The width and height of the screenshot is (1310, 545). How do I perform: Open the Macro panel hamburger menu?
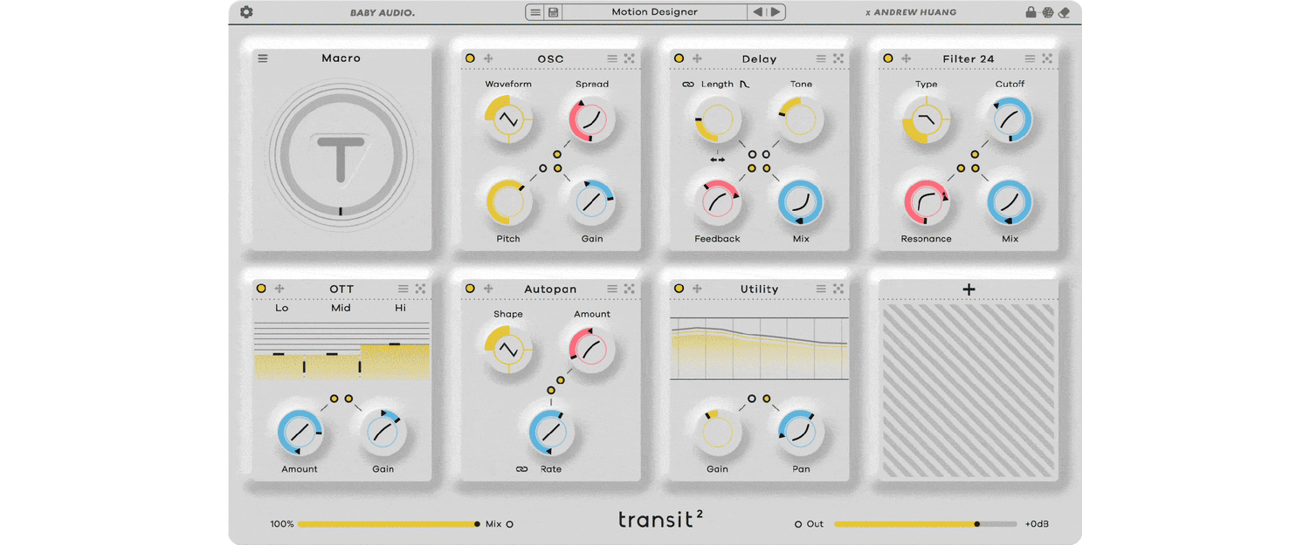[263, 58]
